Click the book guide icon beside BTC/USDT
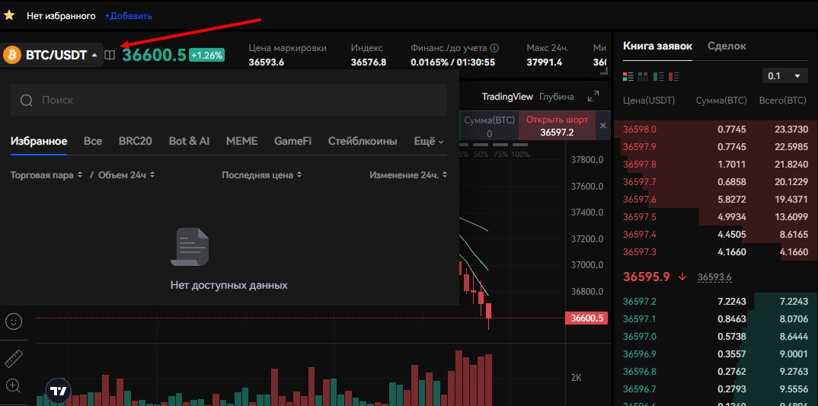Viewport: 818px width, 406px height. click(110, 55)
